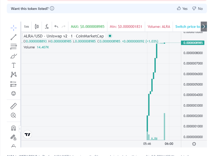
Task: Click the Volume 14.407K indicator label
Action: [x=36, y=47]
